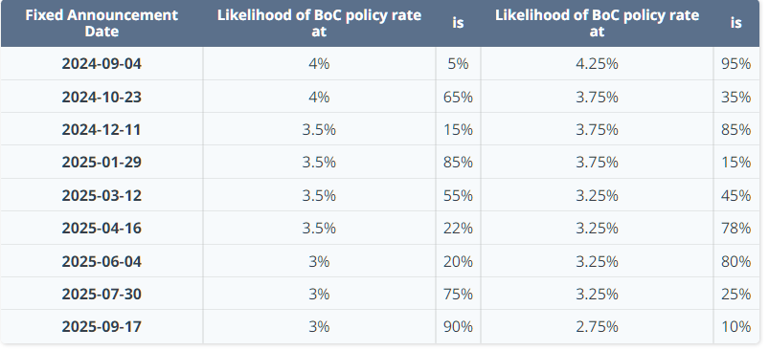
Task: Click the 4.25% rate cell
Action: (x=597, y=64)
